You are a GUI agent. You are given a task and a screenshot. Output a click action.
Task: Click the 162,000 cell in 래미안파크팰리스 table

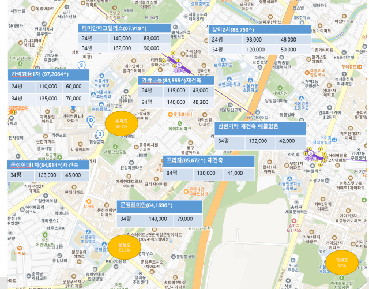(x=125, y=48)
